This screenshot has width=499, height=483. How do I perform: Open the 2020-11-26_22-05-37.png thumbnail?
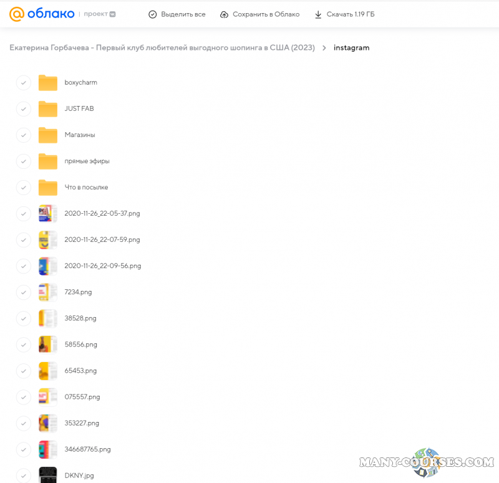[x=47, y=214]
